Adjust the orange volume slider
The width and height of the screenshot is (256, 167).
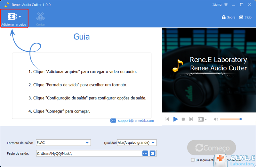coord(231,119)
